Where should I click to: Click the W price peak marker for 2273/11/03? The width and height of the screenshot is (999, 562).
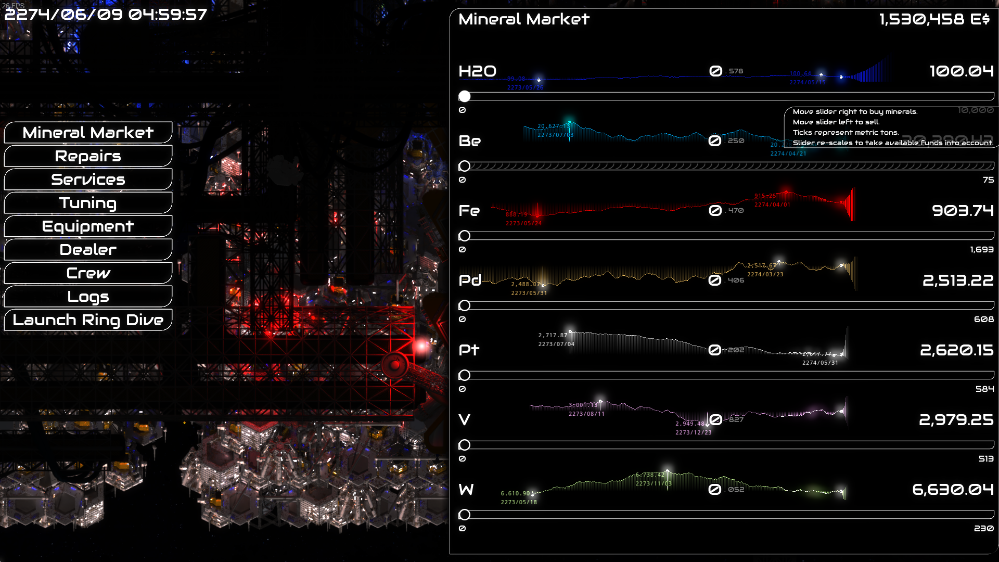[668, 471]
